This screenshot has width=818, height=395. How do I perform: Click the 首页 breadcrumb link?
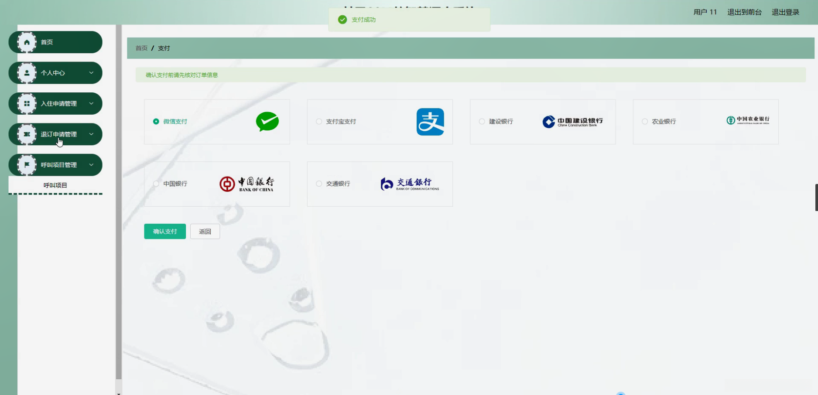click(x=141, y=48)
